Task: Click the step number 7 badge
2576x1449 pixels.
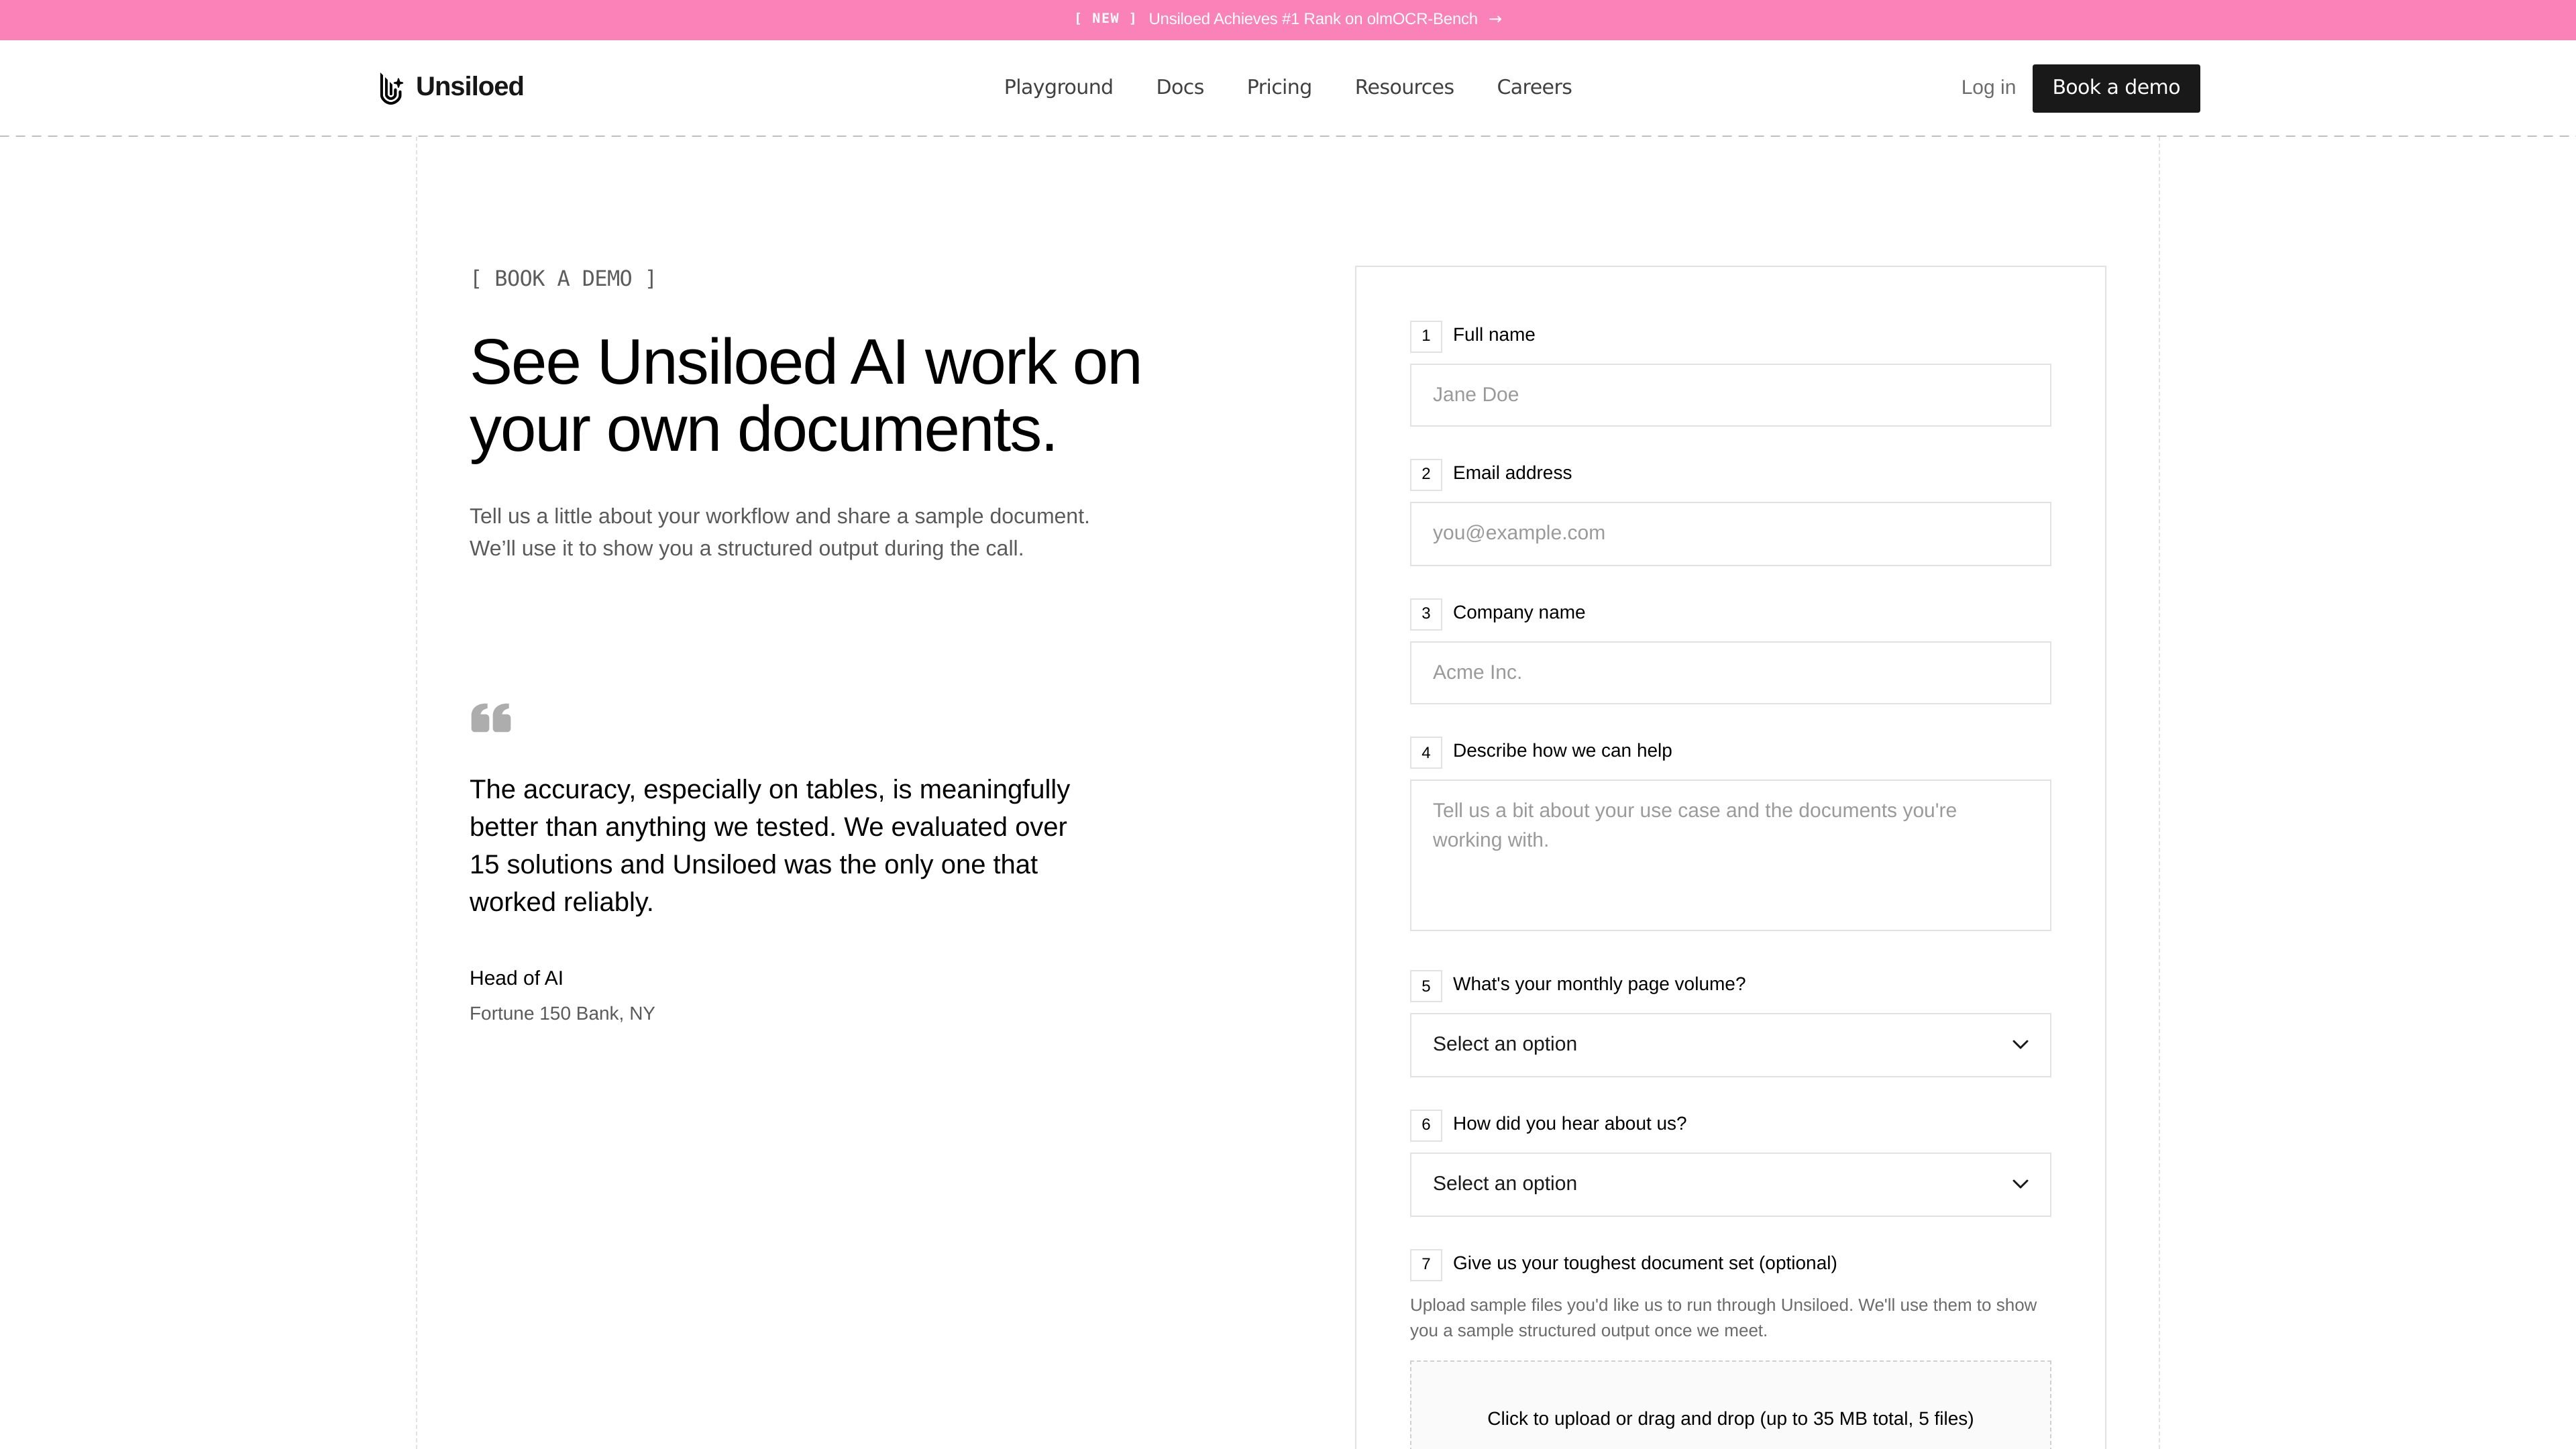Action: click(x=1426, y=1265)
